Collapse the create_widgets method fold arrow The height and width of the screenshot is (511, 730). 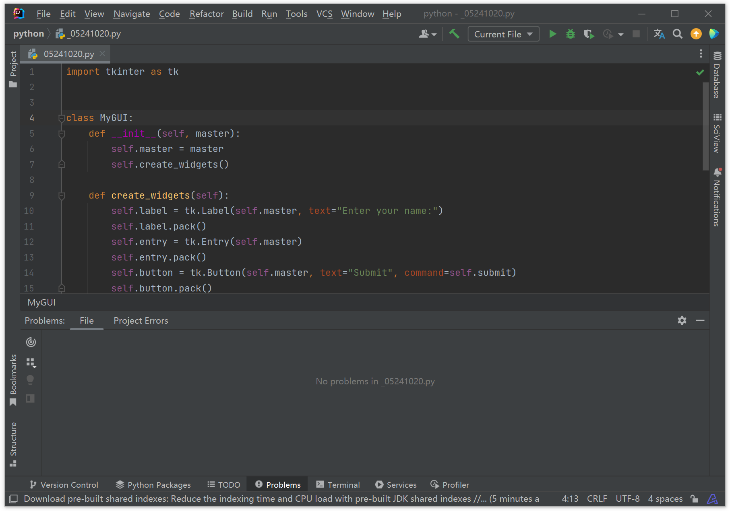[x=61, y=196]
